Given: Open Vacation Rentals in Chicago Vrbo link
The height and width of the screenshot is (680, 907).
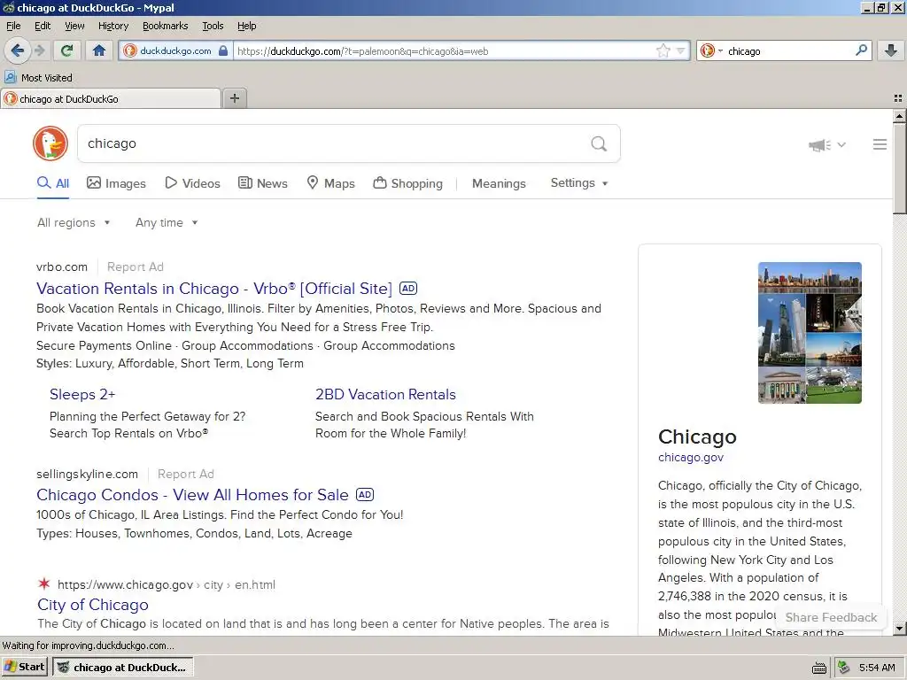Looking at the screenshot, I should click(x=214, y=288).
